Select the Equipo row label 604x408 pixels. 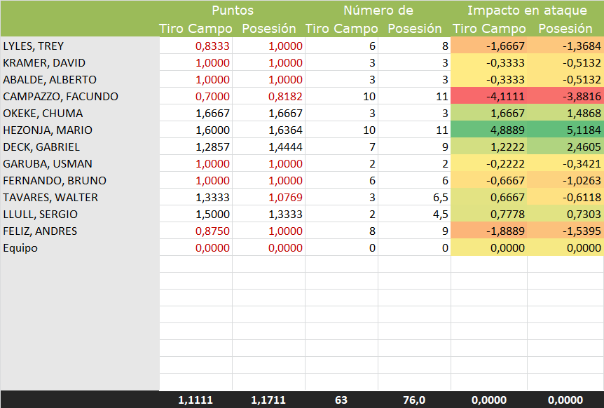pyautogui.click(x=21, y=248)
